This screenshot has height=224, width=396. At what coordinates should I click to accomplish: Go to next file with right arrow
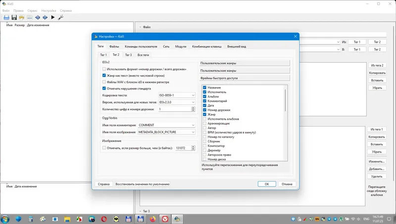pyautogui.click(x=45, y=17)
